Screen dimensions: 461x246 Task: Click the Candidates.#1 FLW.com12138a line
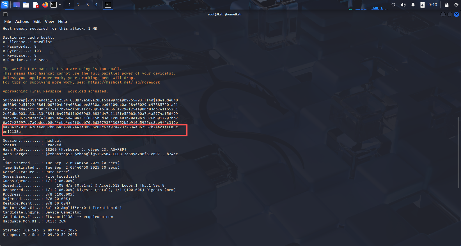[x=58, y=217]
